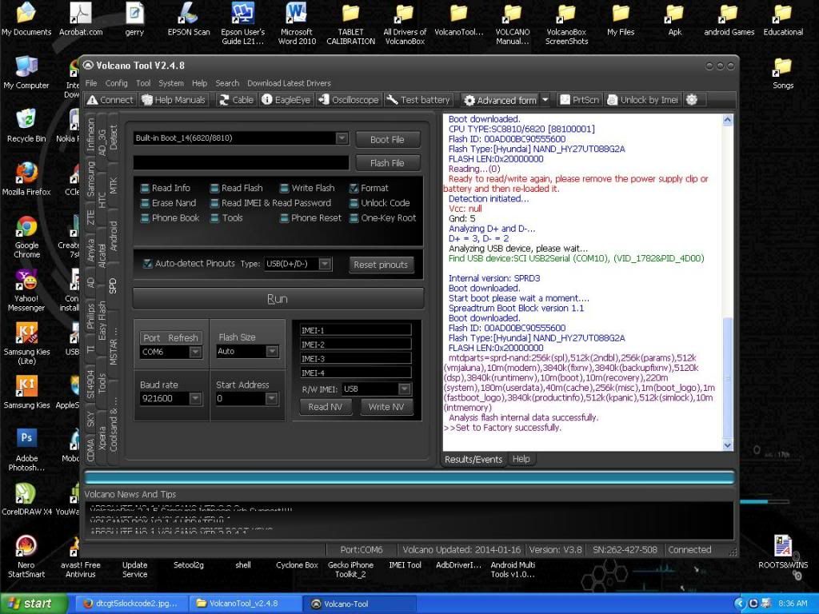Open the Config menu

[116, 83]
